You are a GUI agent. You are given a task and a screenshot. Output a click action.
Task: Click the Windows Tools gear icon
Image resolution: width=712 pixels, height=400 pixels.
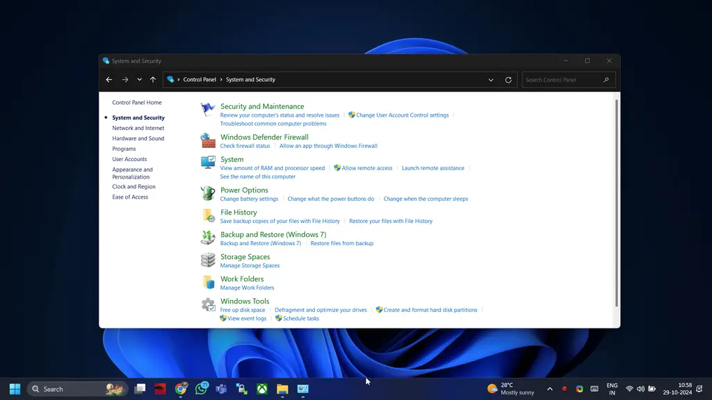coord(208,304)
